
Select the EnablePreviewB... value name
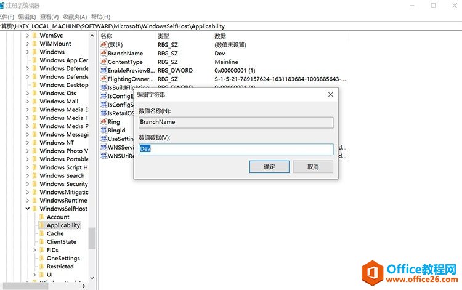coord(131,70)
